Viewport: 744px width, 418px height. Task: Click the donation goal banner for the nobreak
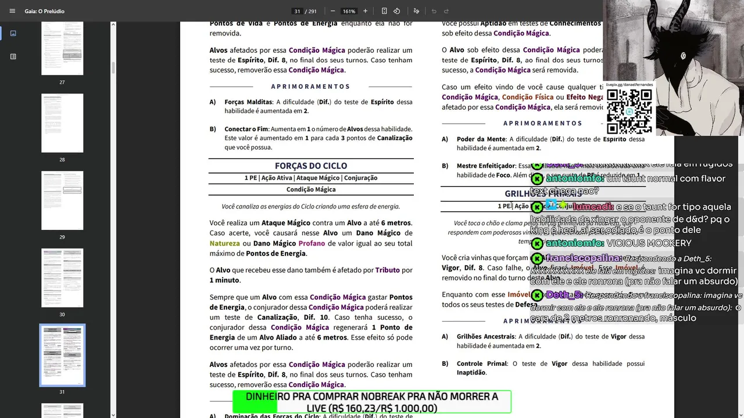pos(372,402)
